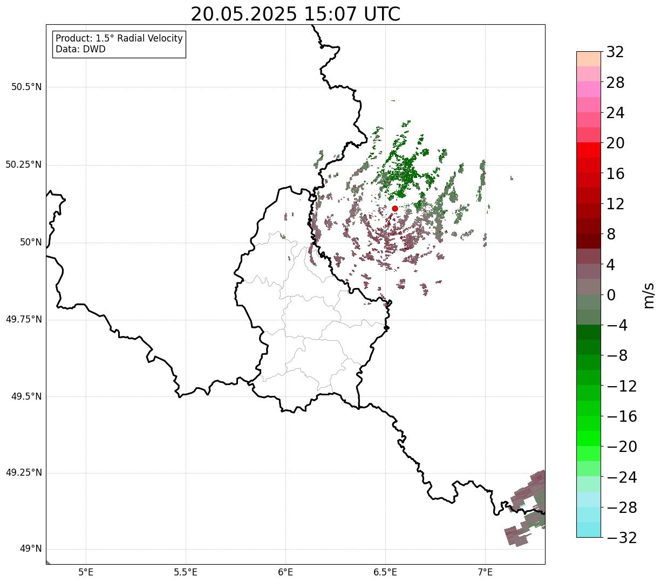Click the colorbar tick label −4
The width and height of the screenshot is (661, 583).
(x=617, y=325)
